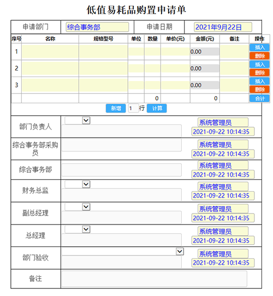This screenshot has width=273, height=296.
Task: Click 系统管理员 signer field in 综合事务部采购员 row
Action: click(223, 145)
